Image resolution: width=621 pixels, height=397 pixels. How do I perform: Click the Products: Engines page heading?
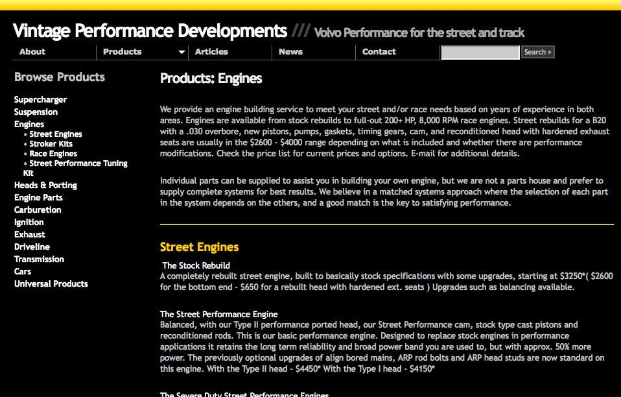pyautogui.click(x=211, y=78)
